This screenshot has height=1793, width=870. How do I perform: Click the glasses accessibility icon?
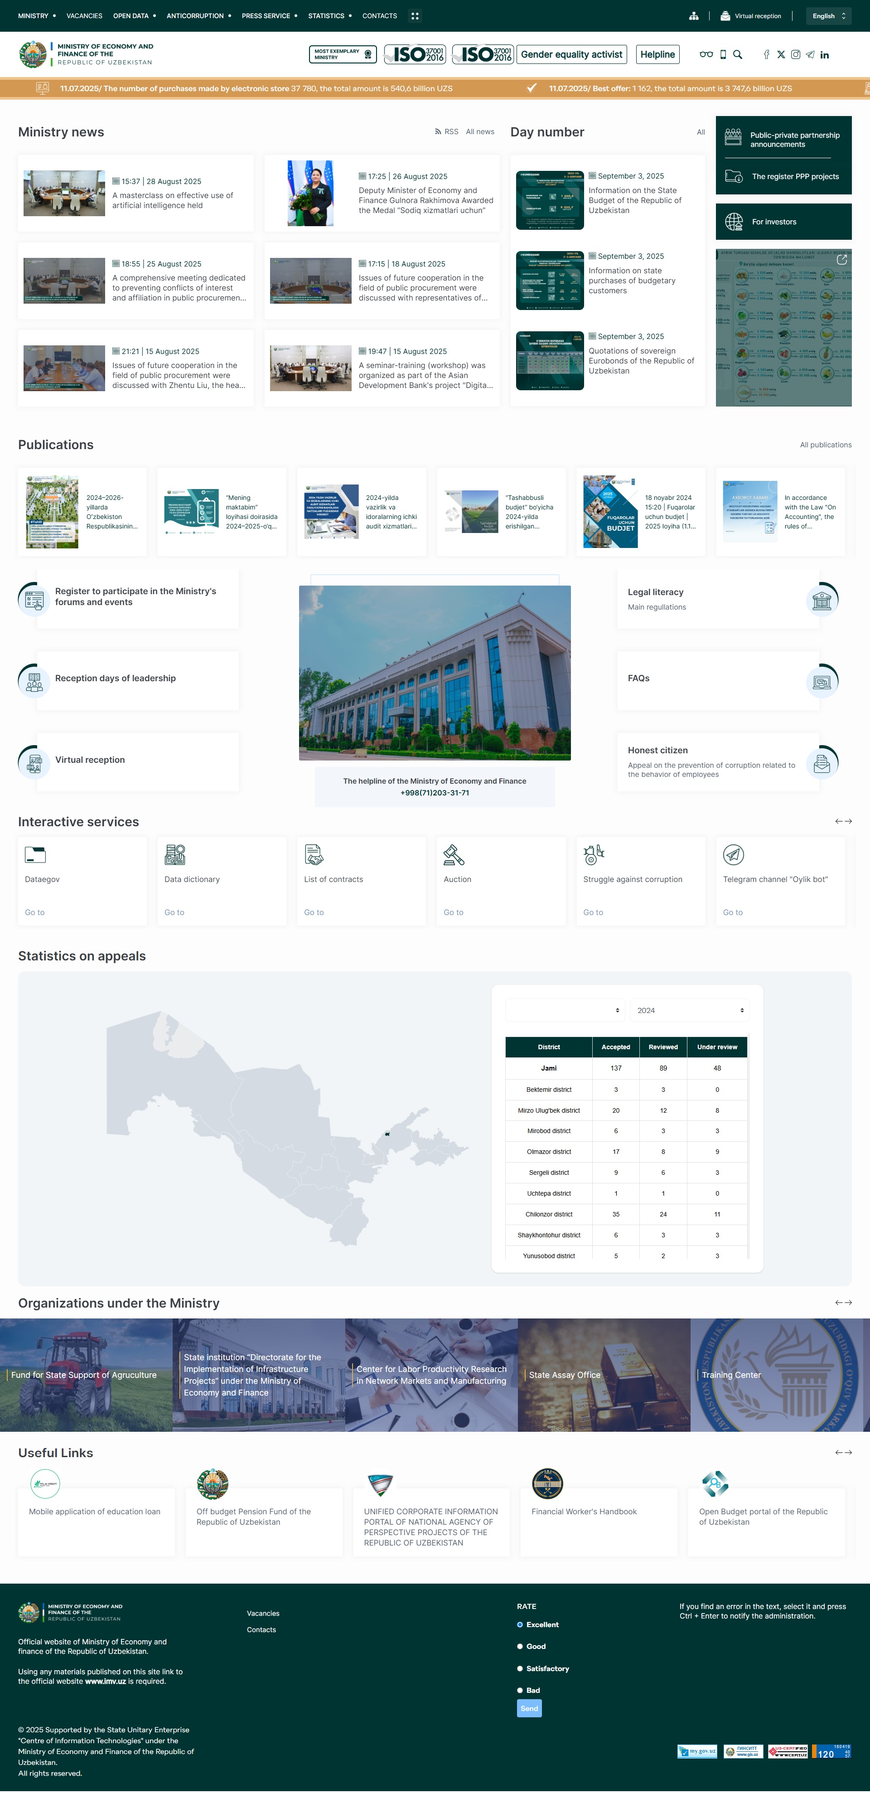[x=706, y=54]
